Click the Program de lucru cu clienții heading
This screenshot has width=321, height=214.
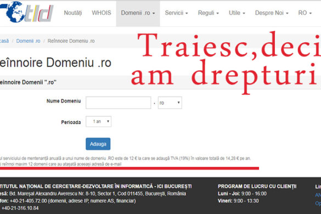(x=257, y=187)
